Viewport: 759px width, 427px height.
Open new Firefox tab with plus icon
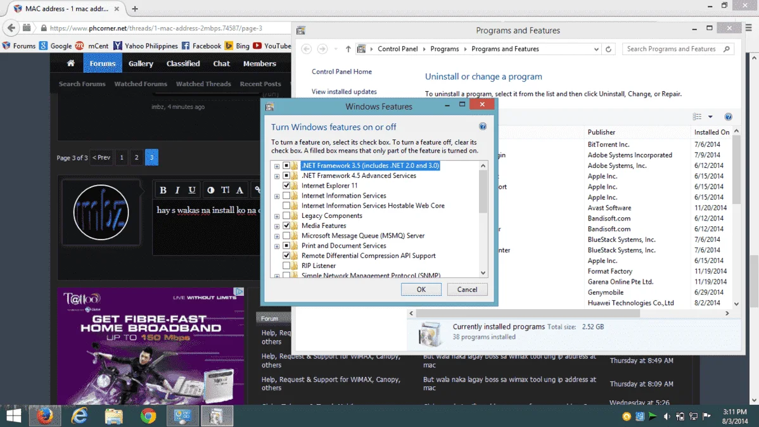pyautogui.click(x=135, y=9)
